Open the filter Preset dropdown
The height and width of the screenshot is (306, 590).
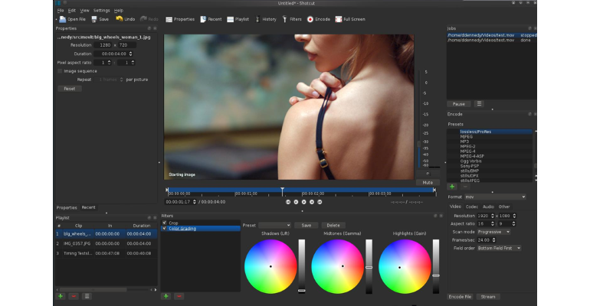[274, 225]
